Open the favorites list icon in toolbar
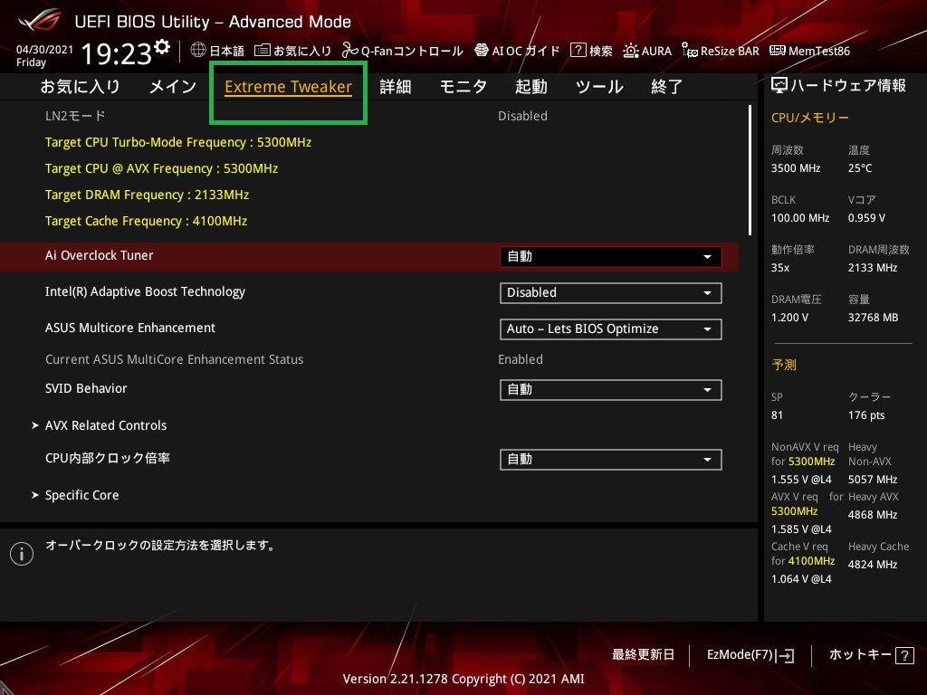The height and width of the screenshot is (695, 927). pos(262,51)
